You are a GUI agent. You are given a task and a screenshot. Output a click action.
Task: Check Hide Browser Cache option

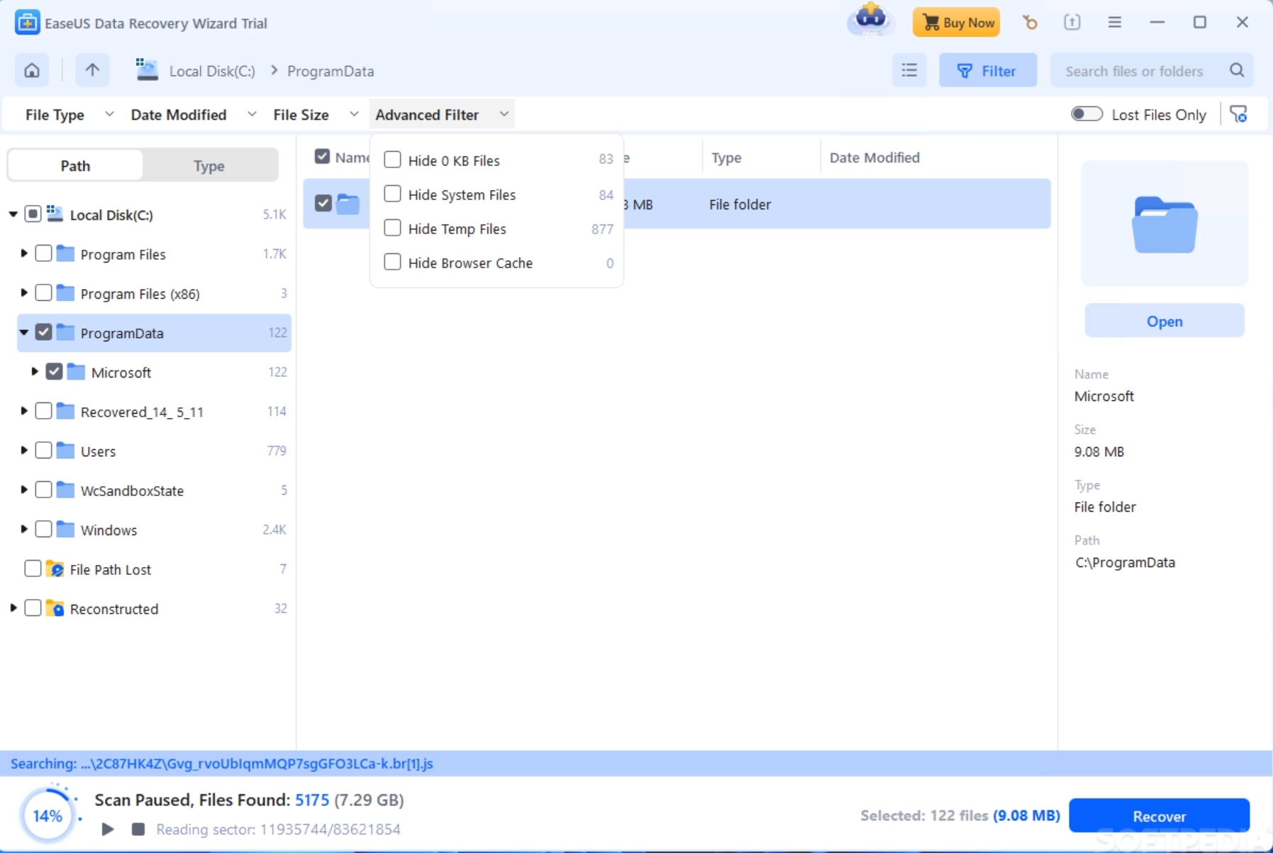tap(392, 262)
